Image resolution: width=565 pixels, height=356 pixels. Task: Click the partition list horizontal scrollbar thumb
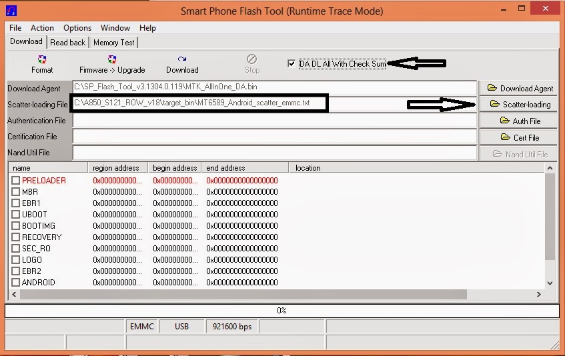pyautogui.click(x=243, y=295)
